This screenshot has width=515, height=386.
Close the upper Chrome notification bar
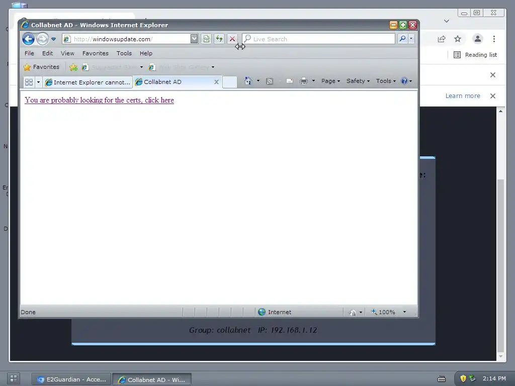(x=493, y=75)
